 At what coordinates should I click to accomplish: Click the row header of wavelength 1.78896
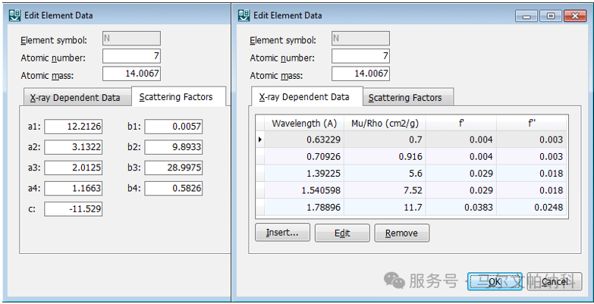click(x=260, y=207)
